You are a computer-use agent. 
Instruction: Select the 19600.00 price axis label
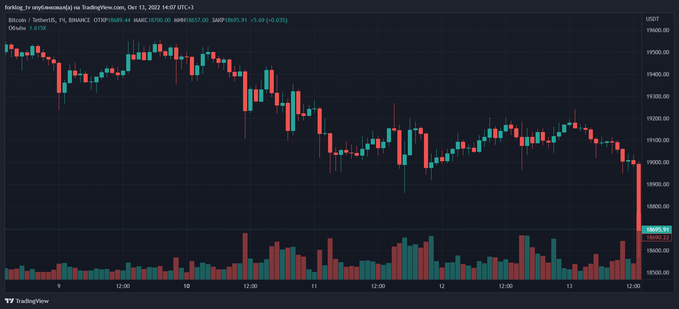tap(658, 30)
